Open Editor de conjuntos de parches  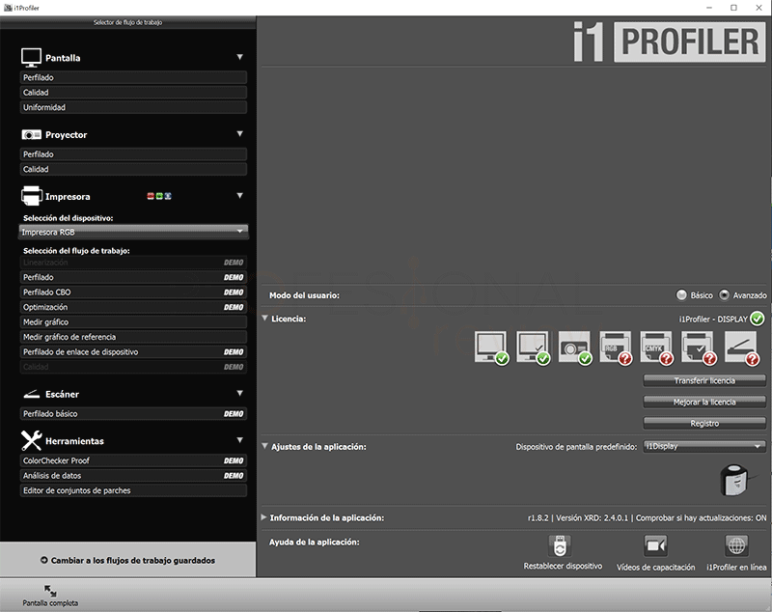(133, 490)
